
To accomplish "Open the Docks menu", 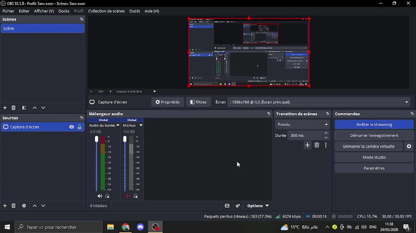I will pyautogui.click(x=64, y=11).
